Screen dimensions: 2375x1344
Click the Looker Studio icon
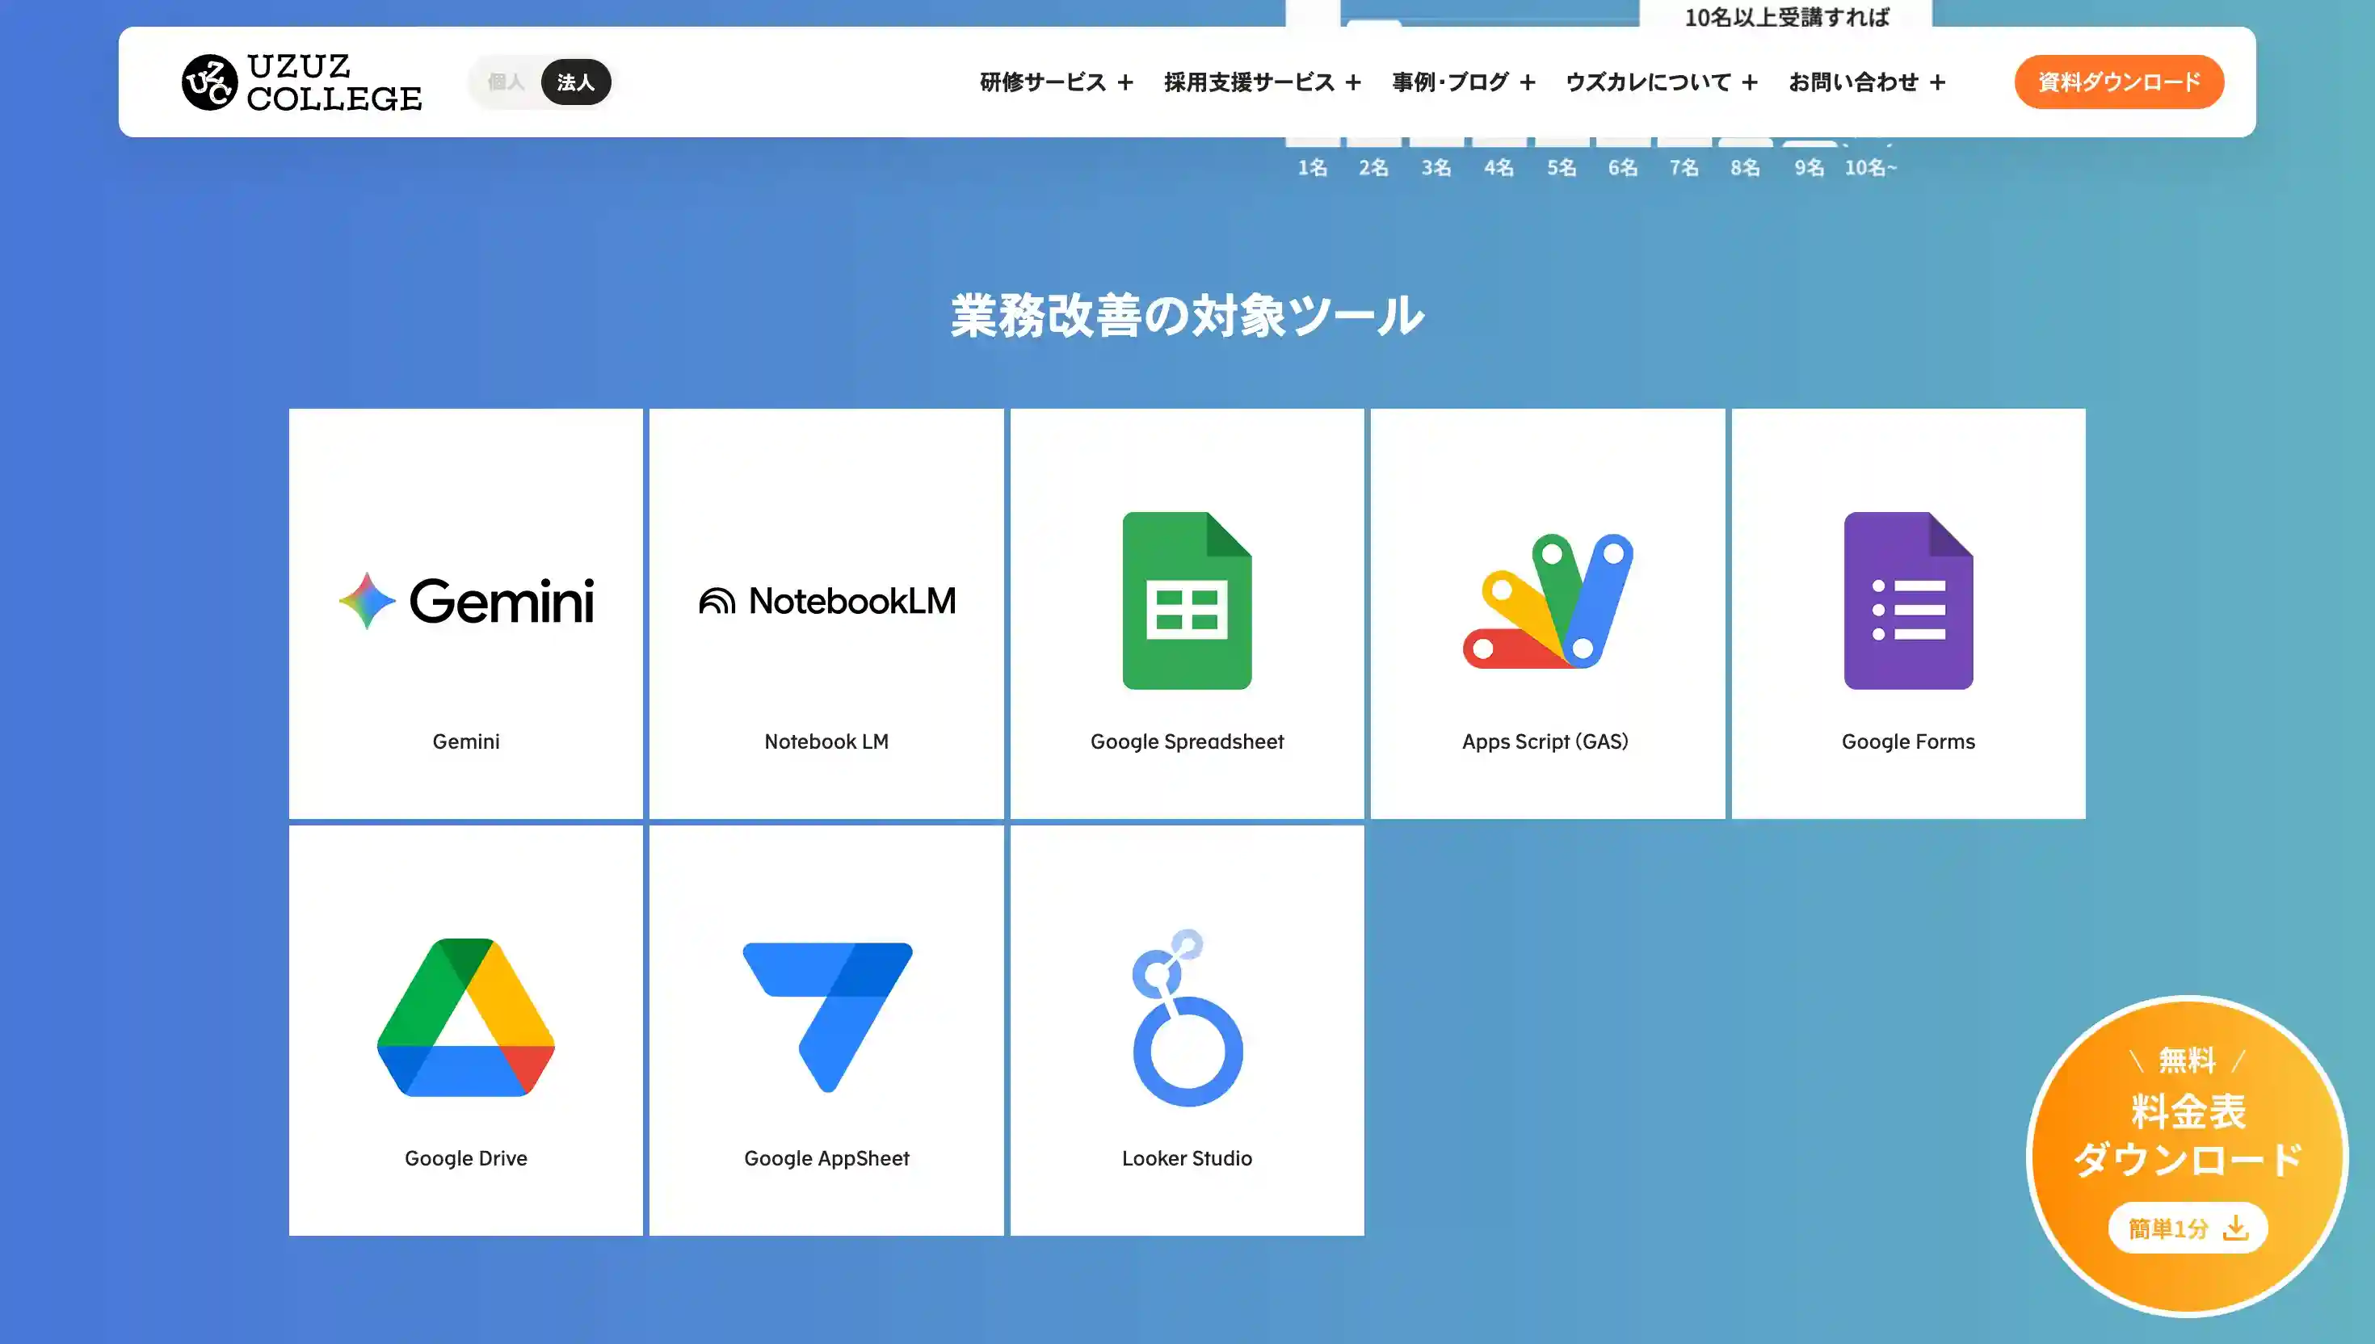click(x=1187, y=1017)
